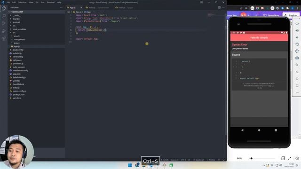
Task: Click the emulator zoom icon
Action: click(x=297, y=65)
